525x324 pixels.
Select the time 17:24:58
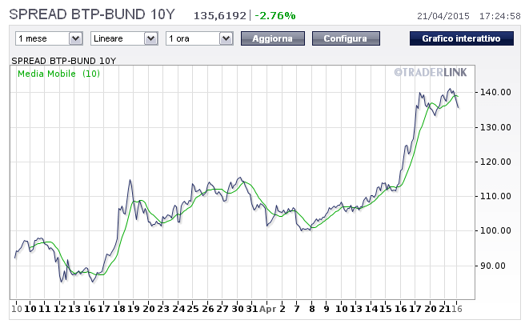point(500,16)
